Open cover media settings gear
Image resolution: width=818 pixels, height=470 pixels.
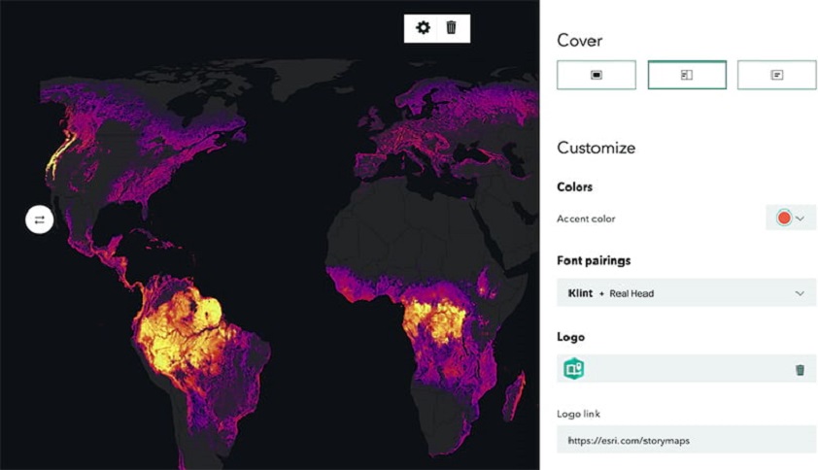coord(423,27)
